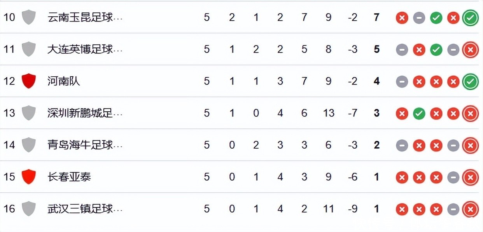Image resolution: width=483 pixels, height=232 pixels.
Task: Click the 长春亚泰 team name
Action: point(69,177)
